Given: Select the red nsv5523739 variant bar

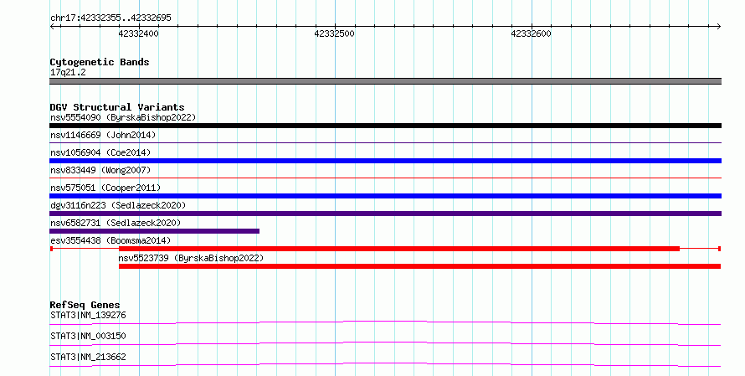Looking at the screenshot, I should (x=419, y=266).
